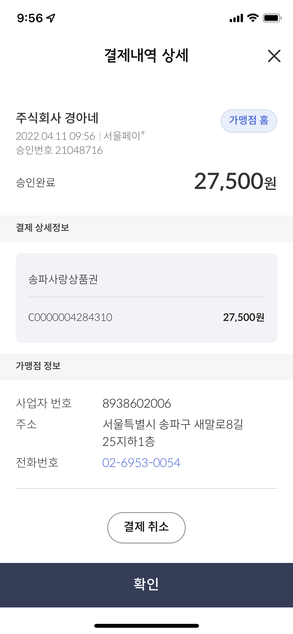Image resolution: width=293 pixels, height=634 pixels.
Task: Call the phone number 02-6953-0054
Action: tap(141, 462)
